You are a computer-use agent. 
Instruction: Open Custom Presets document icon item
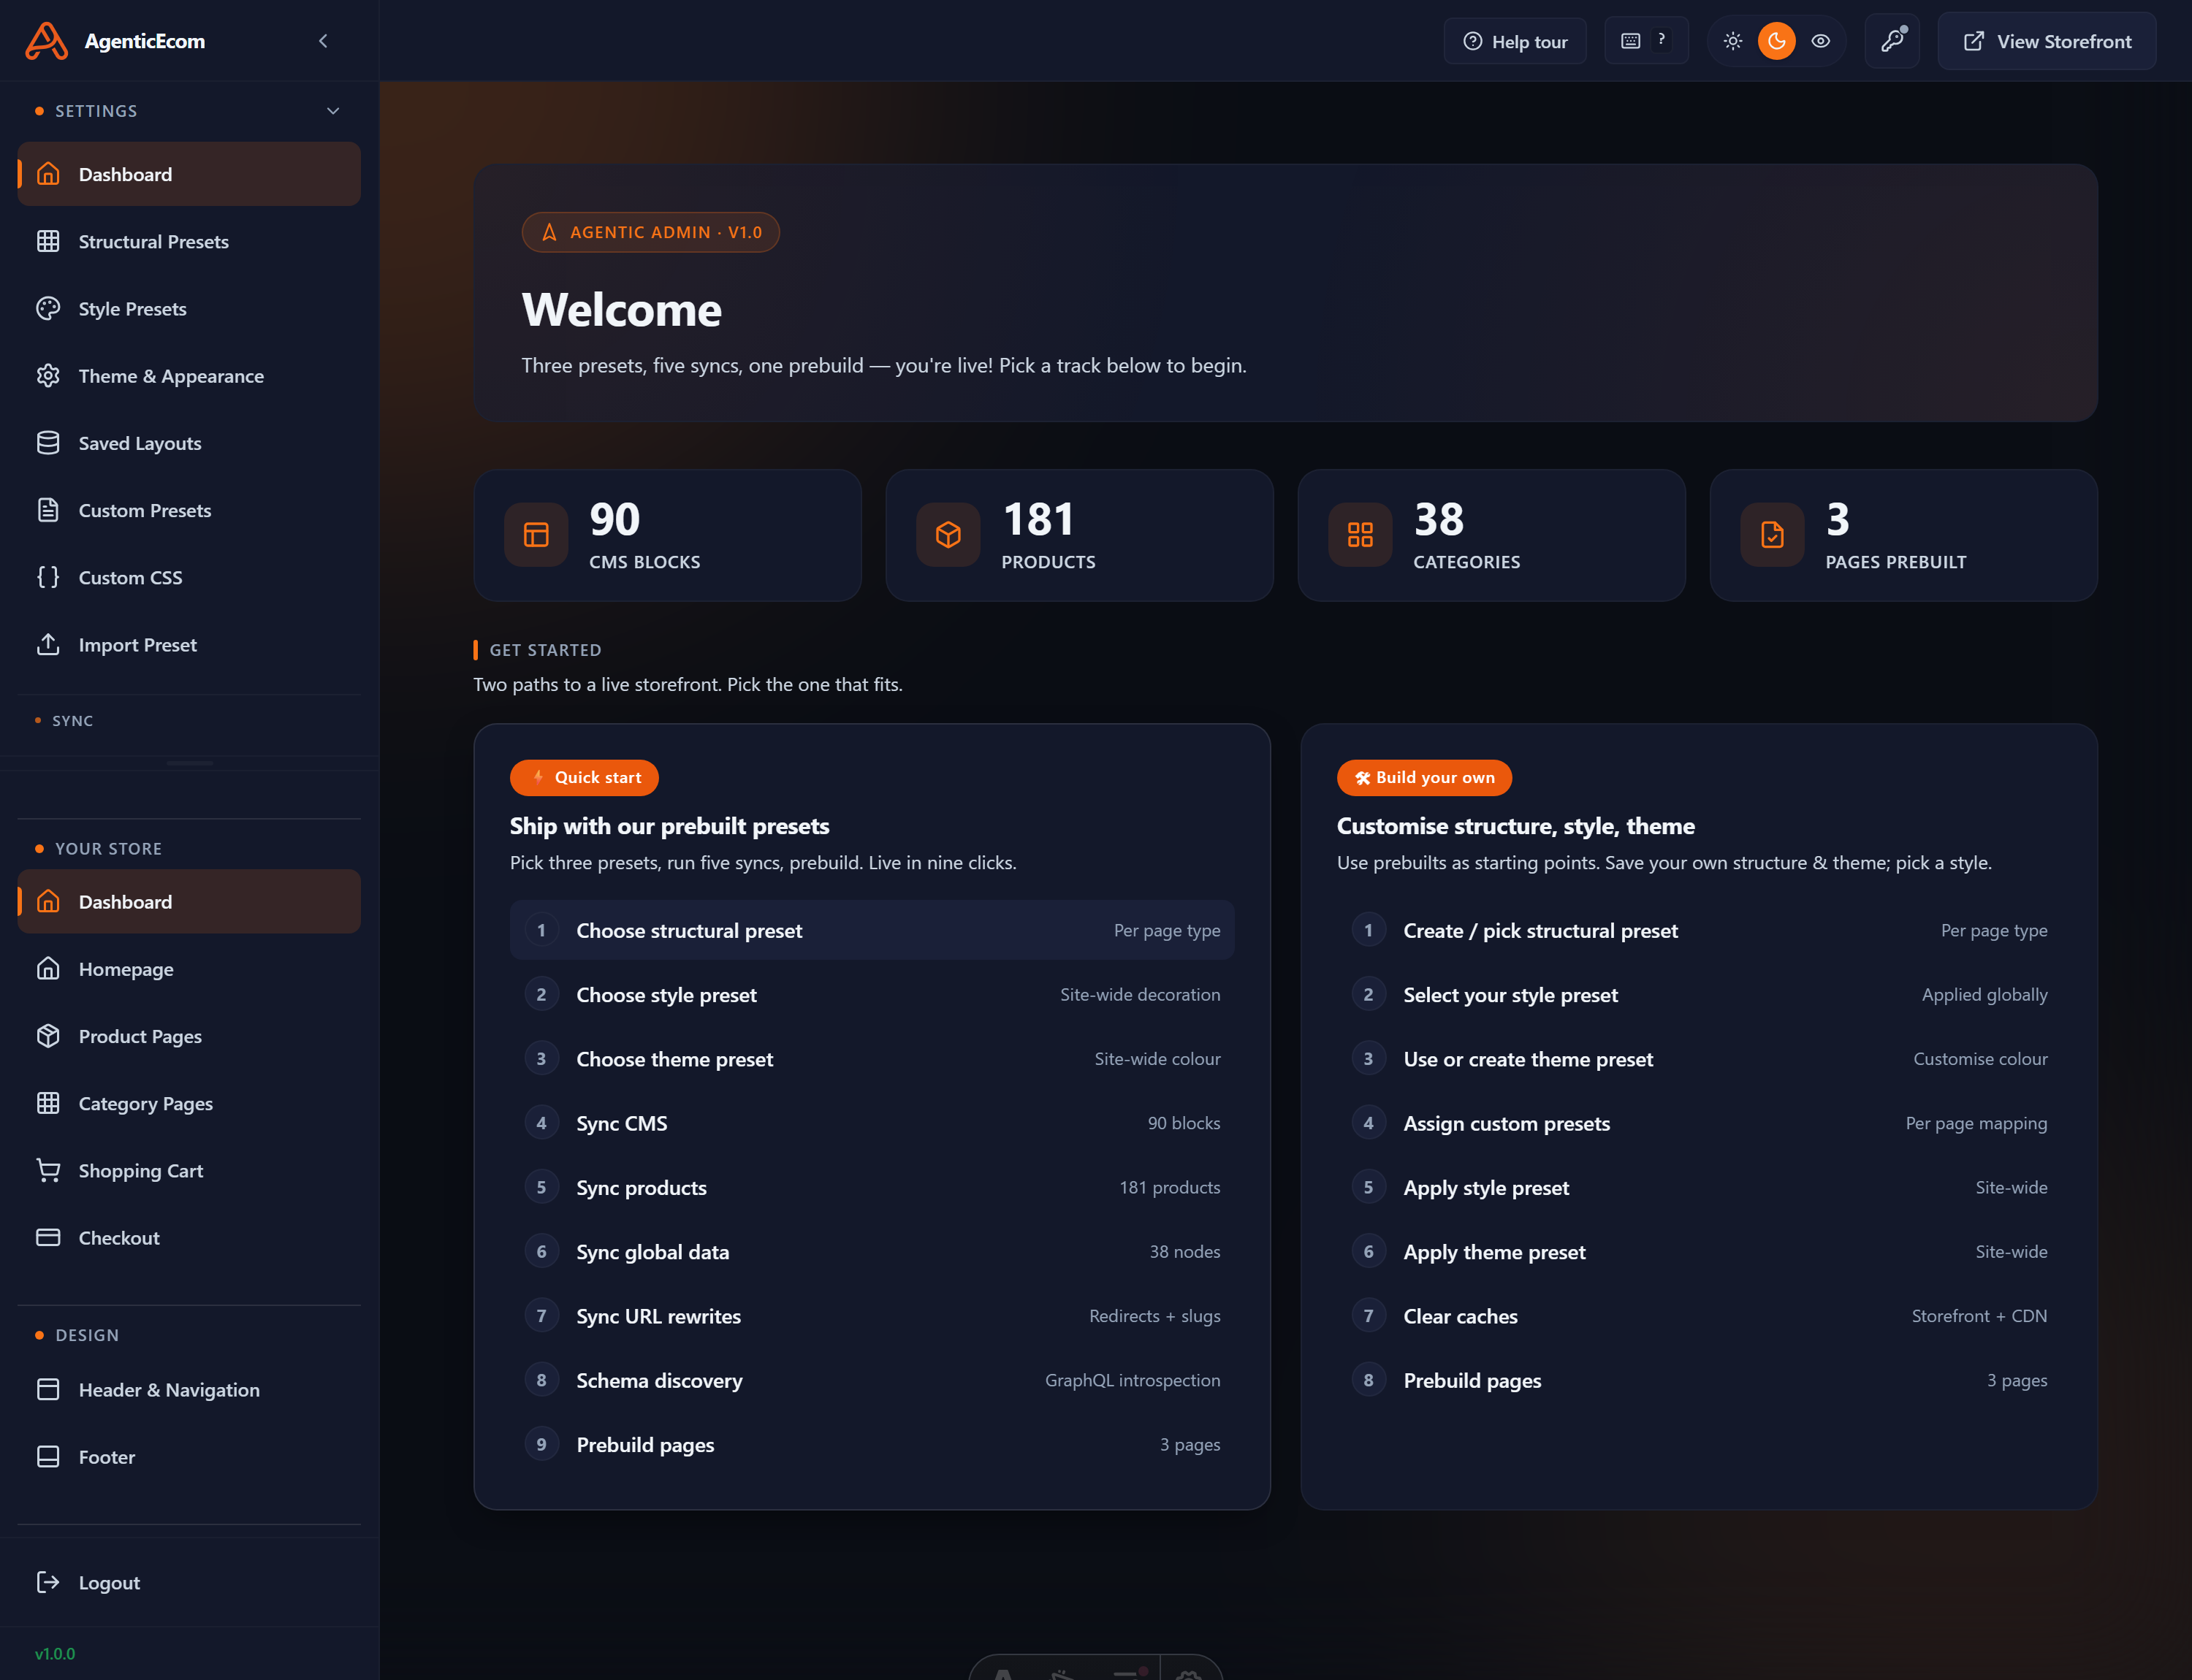tap(189, 510)
